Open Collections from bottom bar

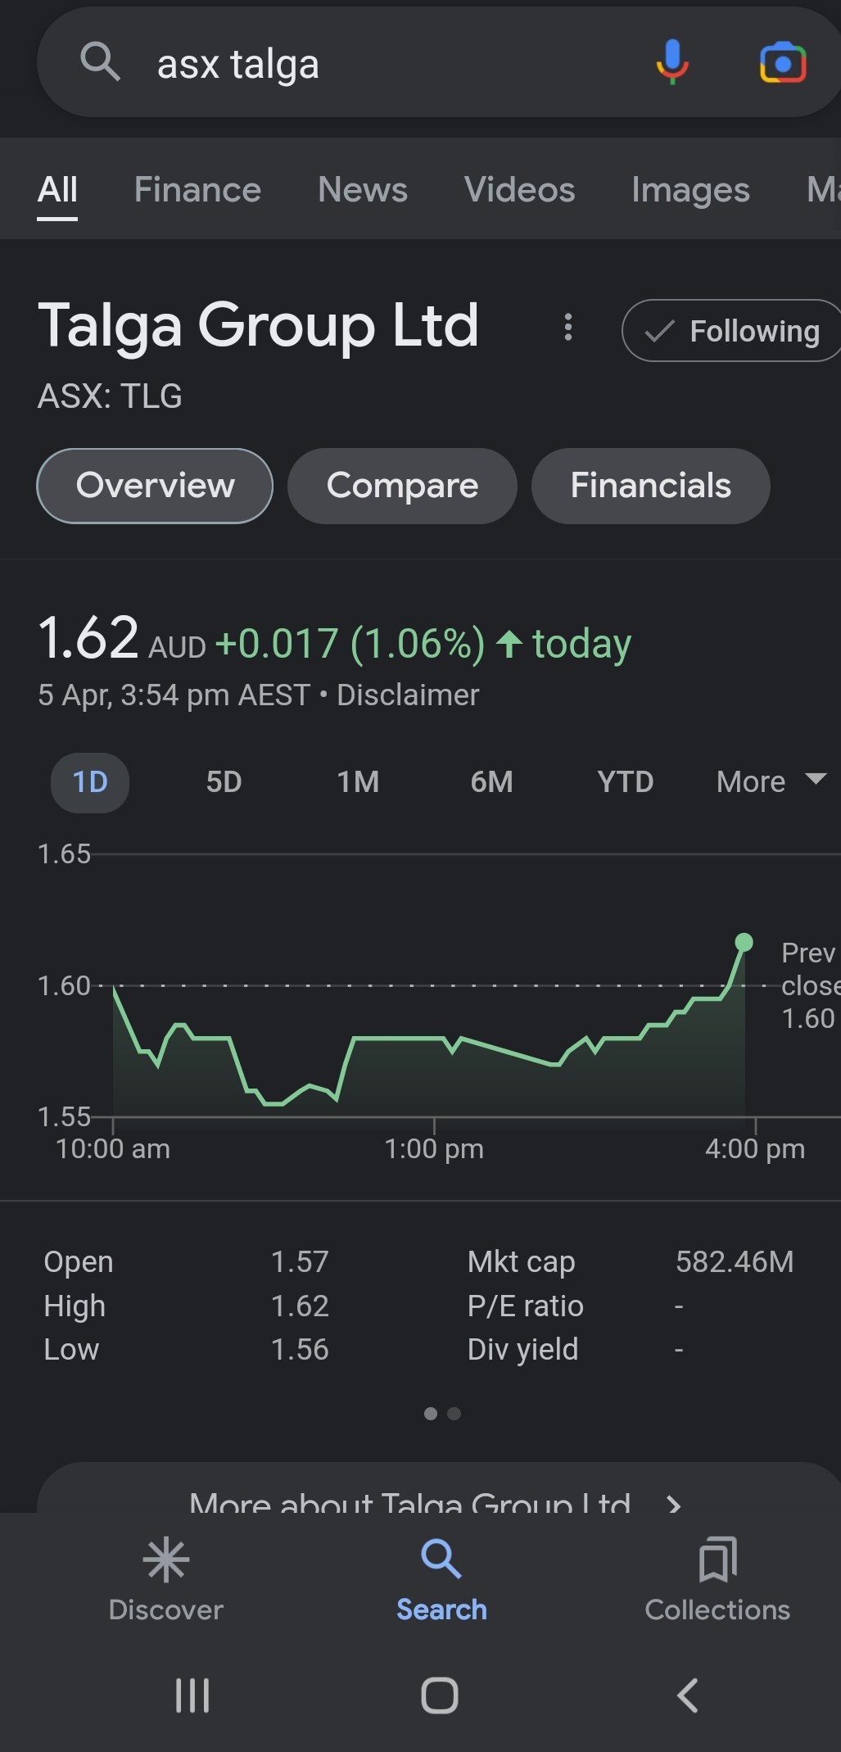coord(717,1579)
